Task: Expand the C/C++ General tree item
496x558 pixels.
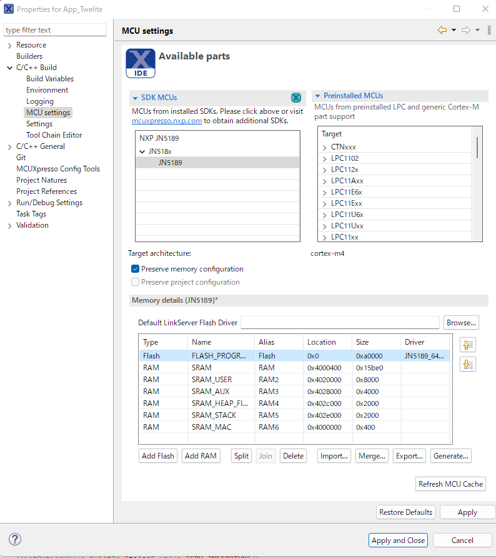Action: (9, 146)
